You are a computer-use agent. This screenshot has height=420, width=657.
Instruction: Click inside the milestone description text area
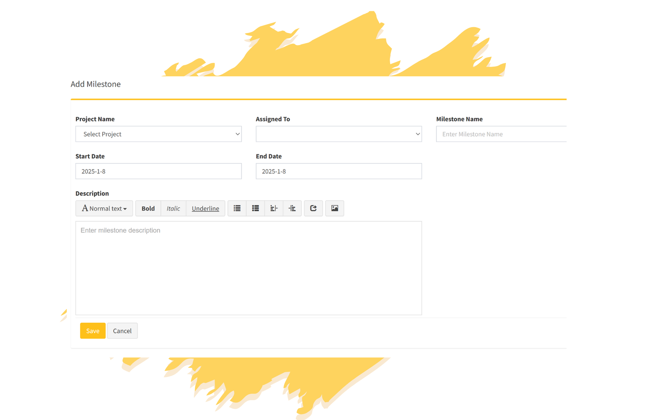tap(248, 268)
